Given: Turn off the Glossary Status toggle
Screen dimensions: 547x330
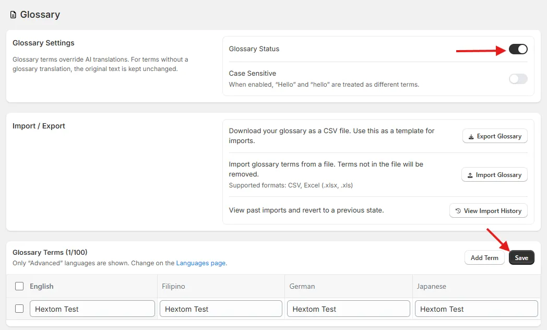Looking at the screenshot, I should pos(518,49).
